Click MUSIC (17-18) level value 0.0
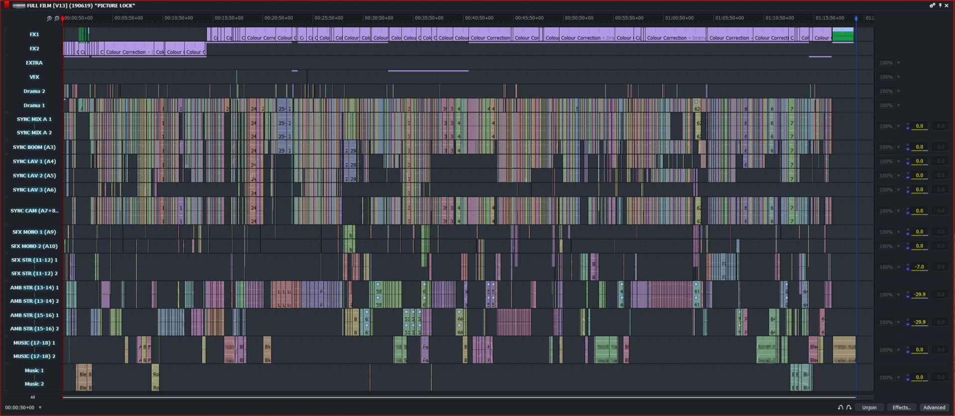 [919, 350]
